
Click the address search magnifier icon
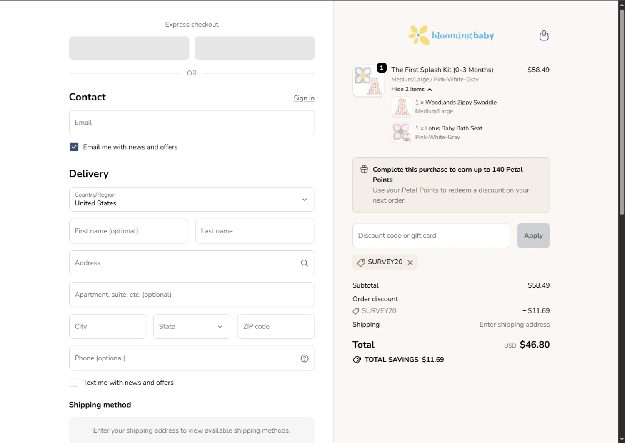(305, 263)
